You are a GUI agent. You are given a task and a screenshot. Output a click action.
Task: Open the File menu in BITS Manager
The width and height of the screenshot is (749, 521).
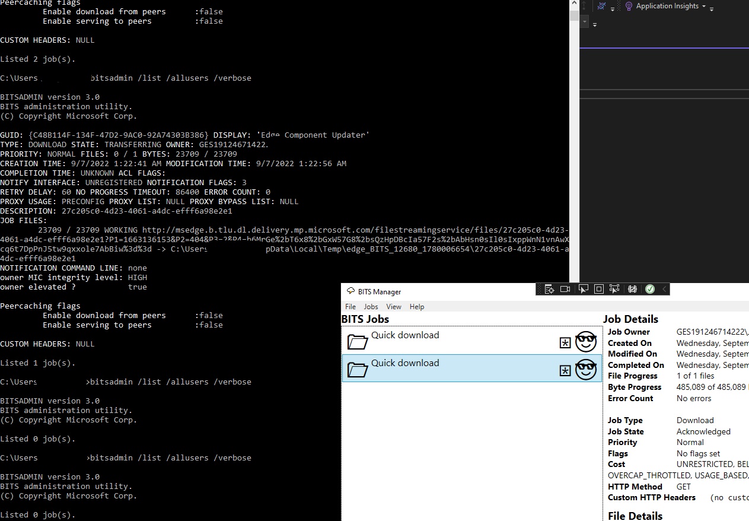tap(350, 306)
